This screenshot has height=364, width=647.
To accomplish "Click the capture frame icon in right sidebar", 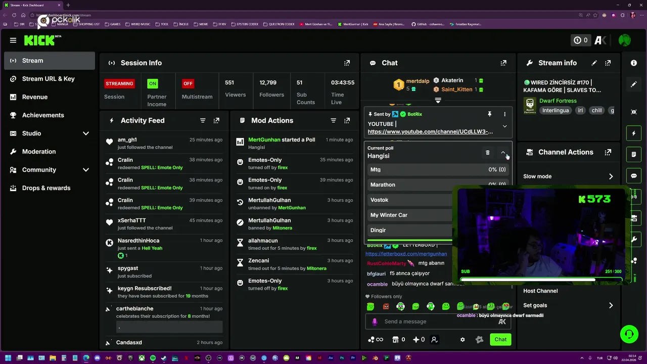I will click(x=634, y=112).
